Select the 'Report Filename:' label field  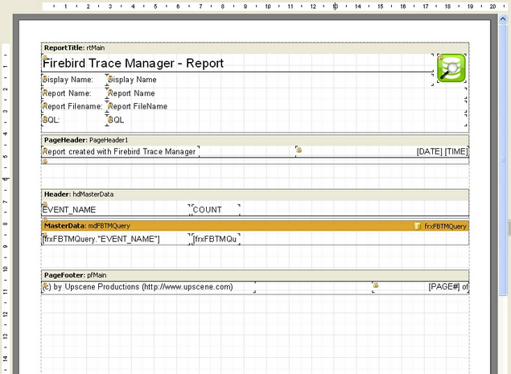(x=74, y=106)
